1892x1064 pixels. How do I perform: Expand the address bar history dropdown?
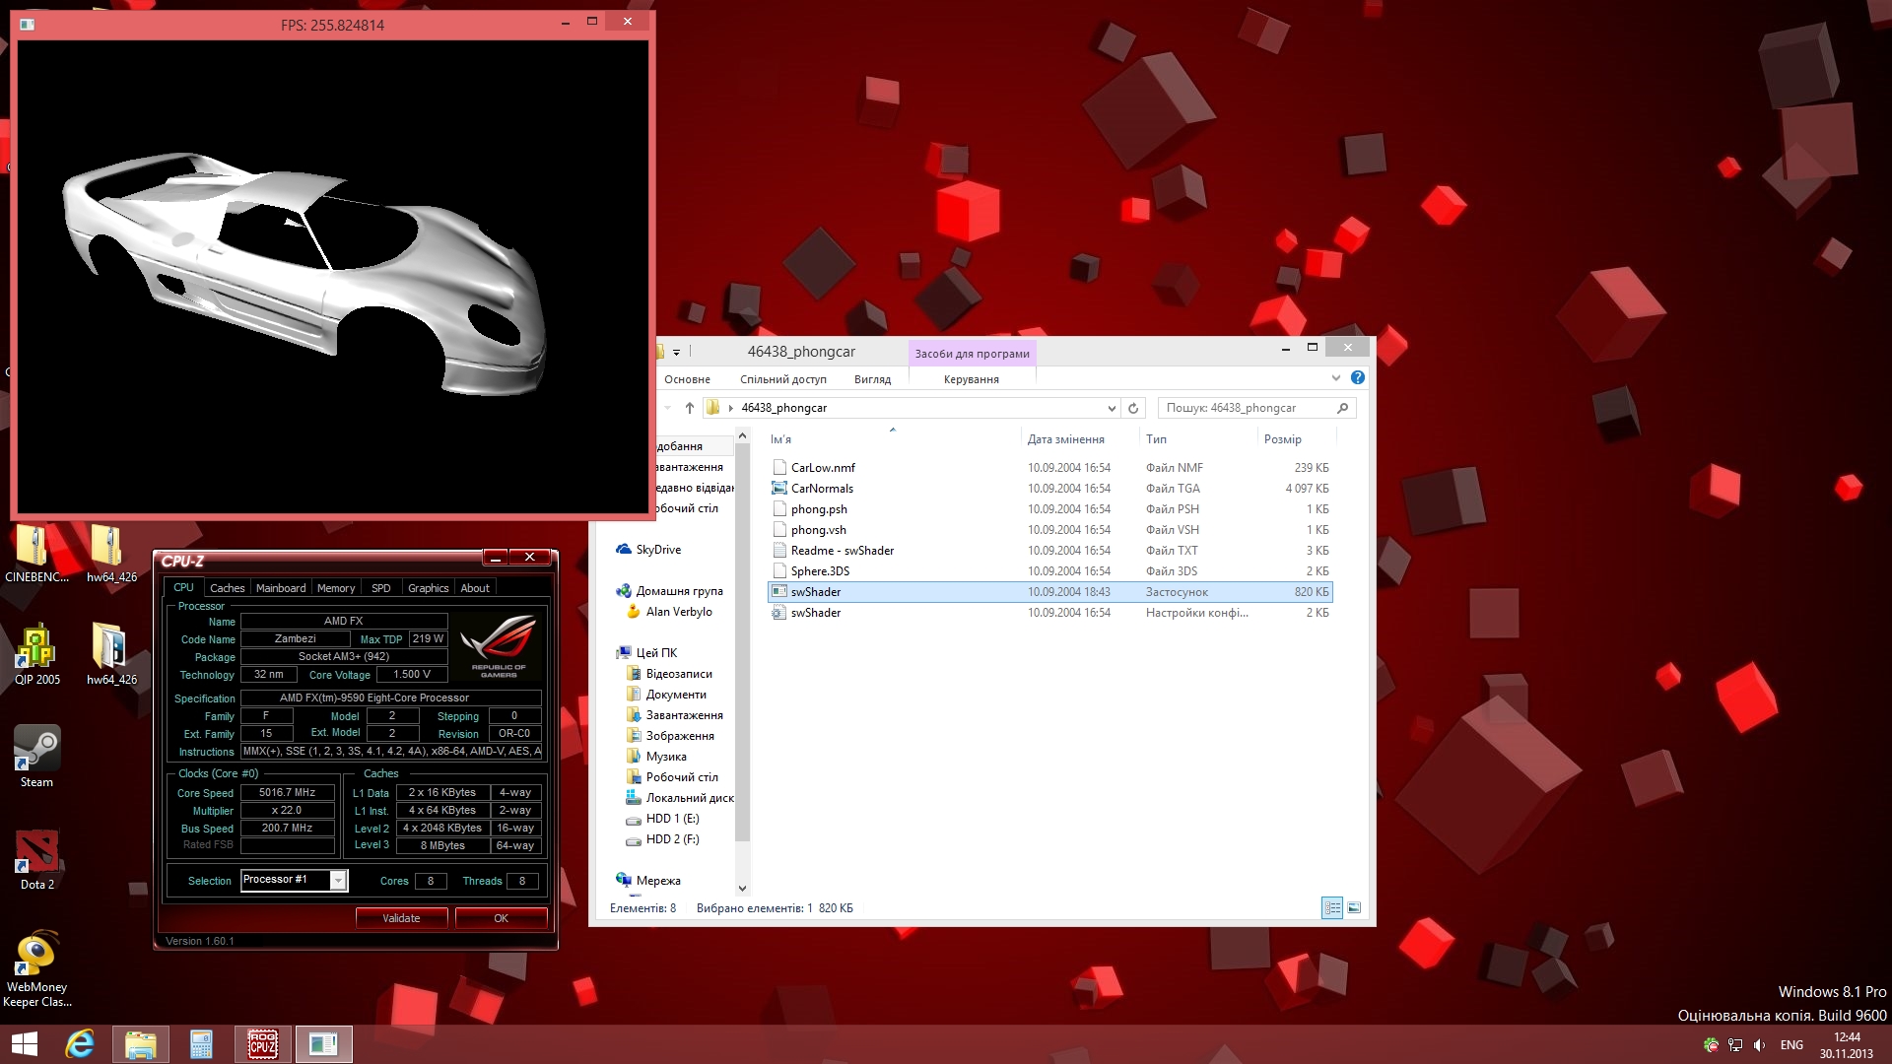coord(1112,408)
